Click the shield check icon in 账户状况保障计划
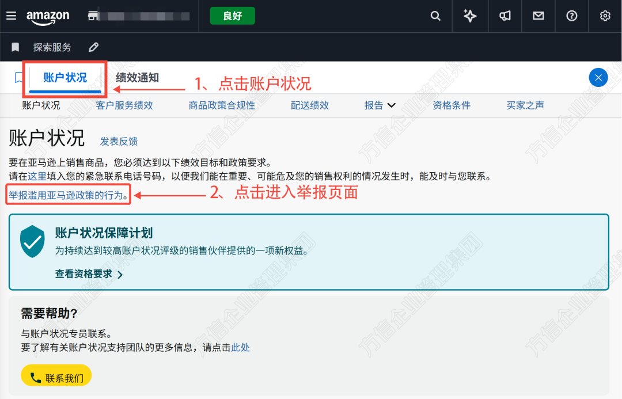The width and height of the screenshot is (622, 399). pos(32,241)
